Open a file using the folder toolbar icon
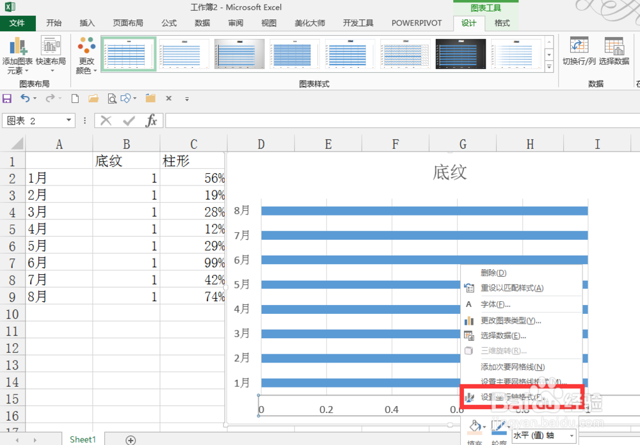This screenshot has width=640, height=445. tap(93, 98)
